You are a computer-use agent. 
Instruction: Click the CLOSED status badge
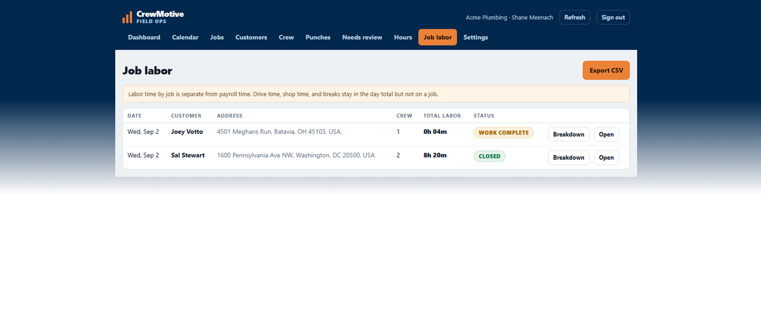(490, 156)
